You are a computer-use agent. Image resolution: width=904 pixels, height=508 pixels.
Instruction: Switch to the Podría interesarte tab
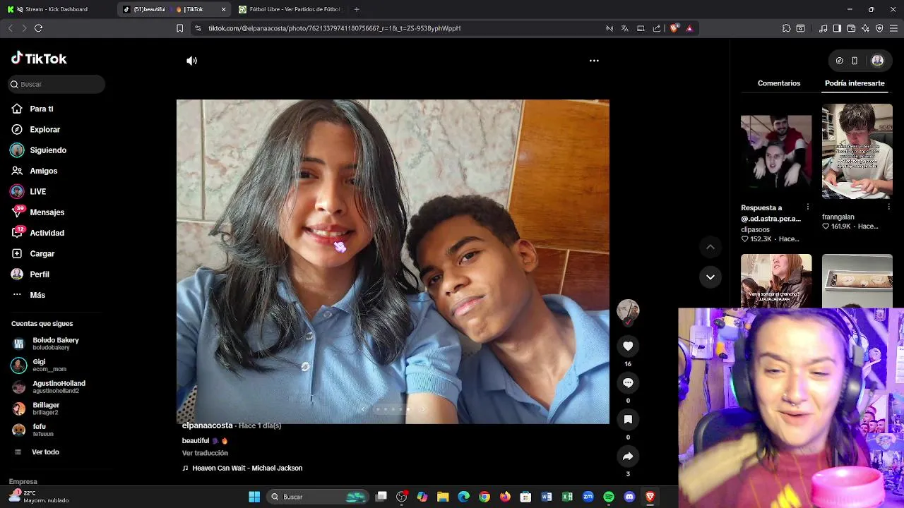coord(855,83)
